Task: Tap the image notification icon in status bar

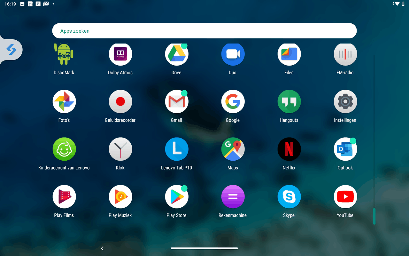Action: tap(22, 4)
